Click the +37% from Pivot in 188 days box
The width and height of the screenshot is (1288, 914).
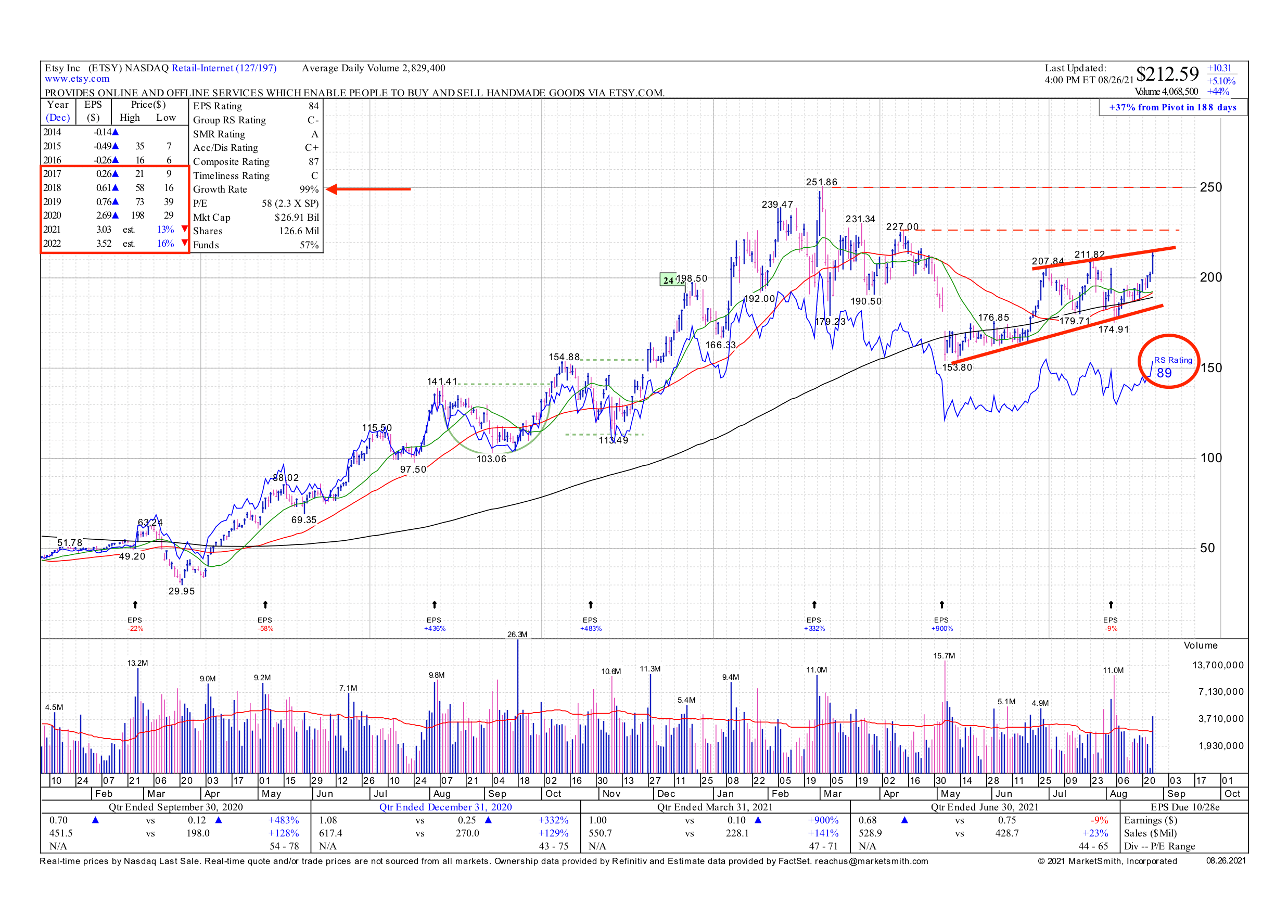tap(1172, 108)
